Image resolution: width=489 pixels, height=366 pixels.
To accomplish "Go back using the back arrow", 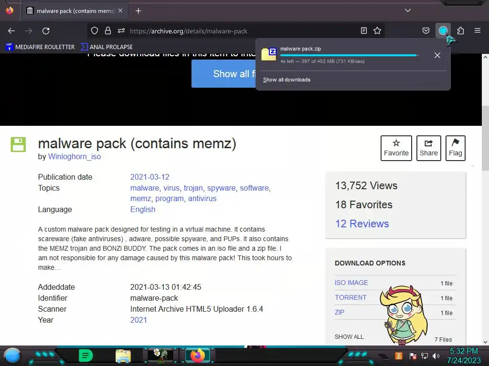I will [11, 31].
